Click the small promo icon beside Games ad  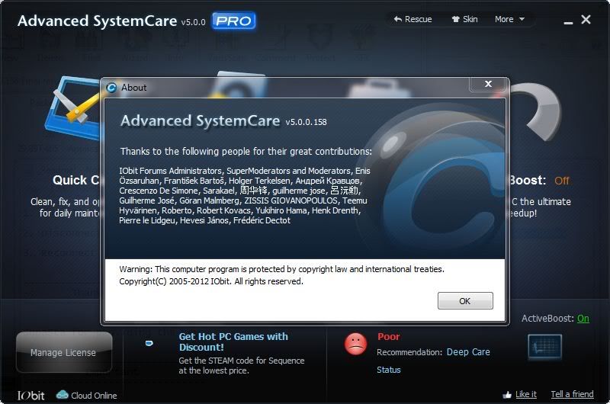tap(149, 343)
